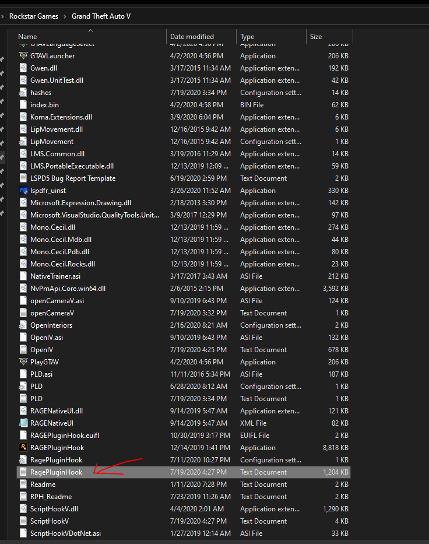This screenshot has height=544, width=429.
Task: Click the lspdfr_uinst application icon
Action: [x=23, y=191]
